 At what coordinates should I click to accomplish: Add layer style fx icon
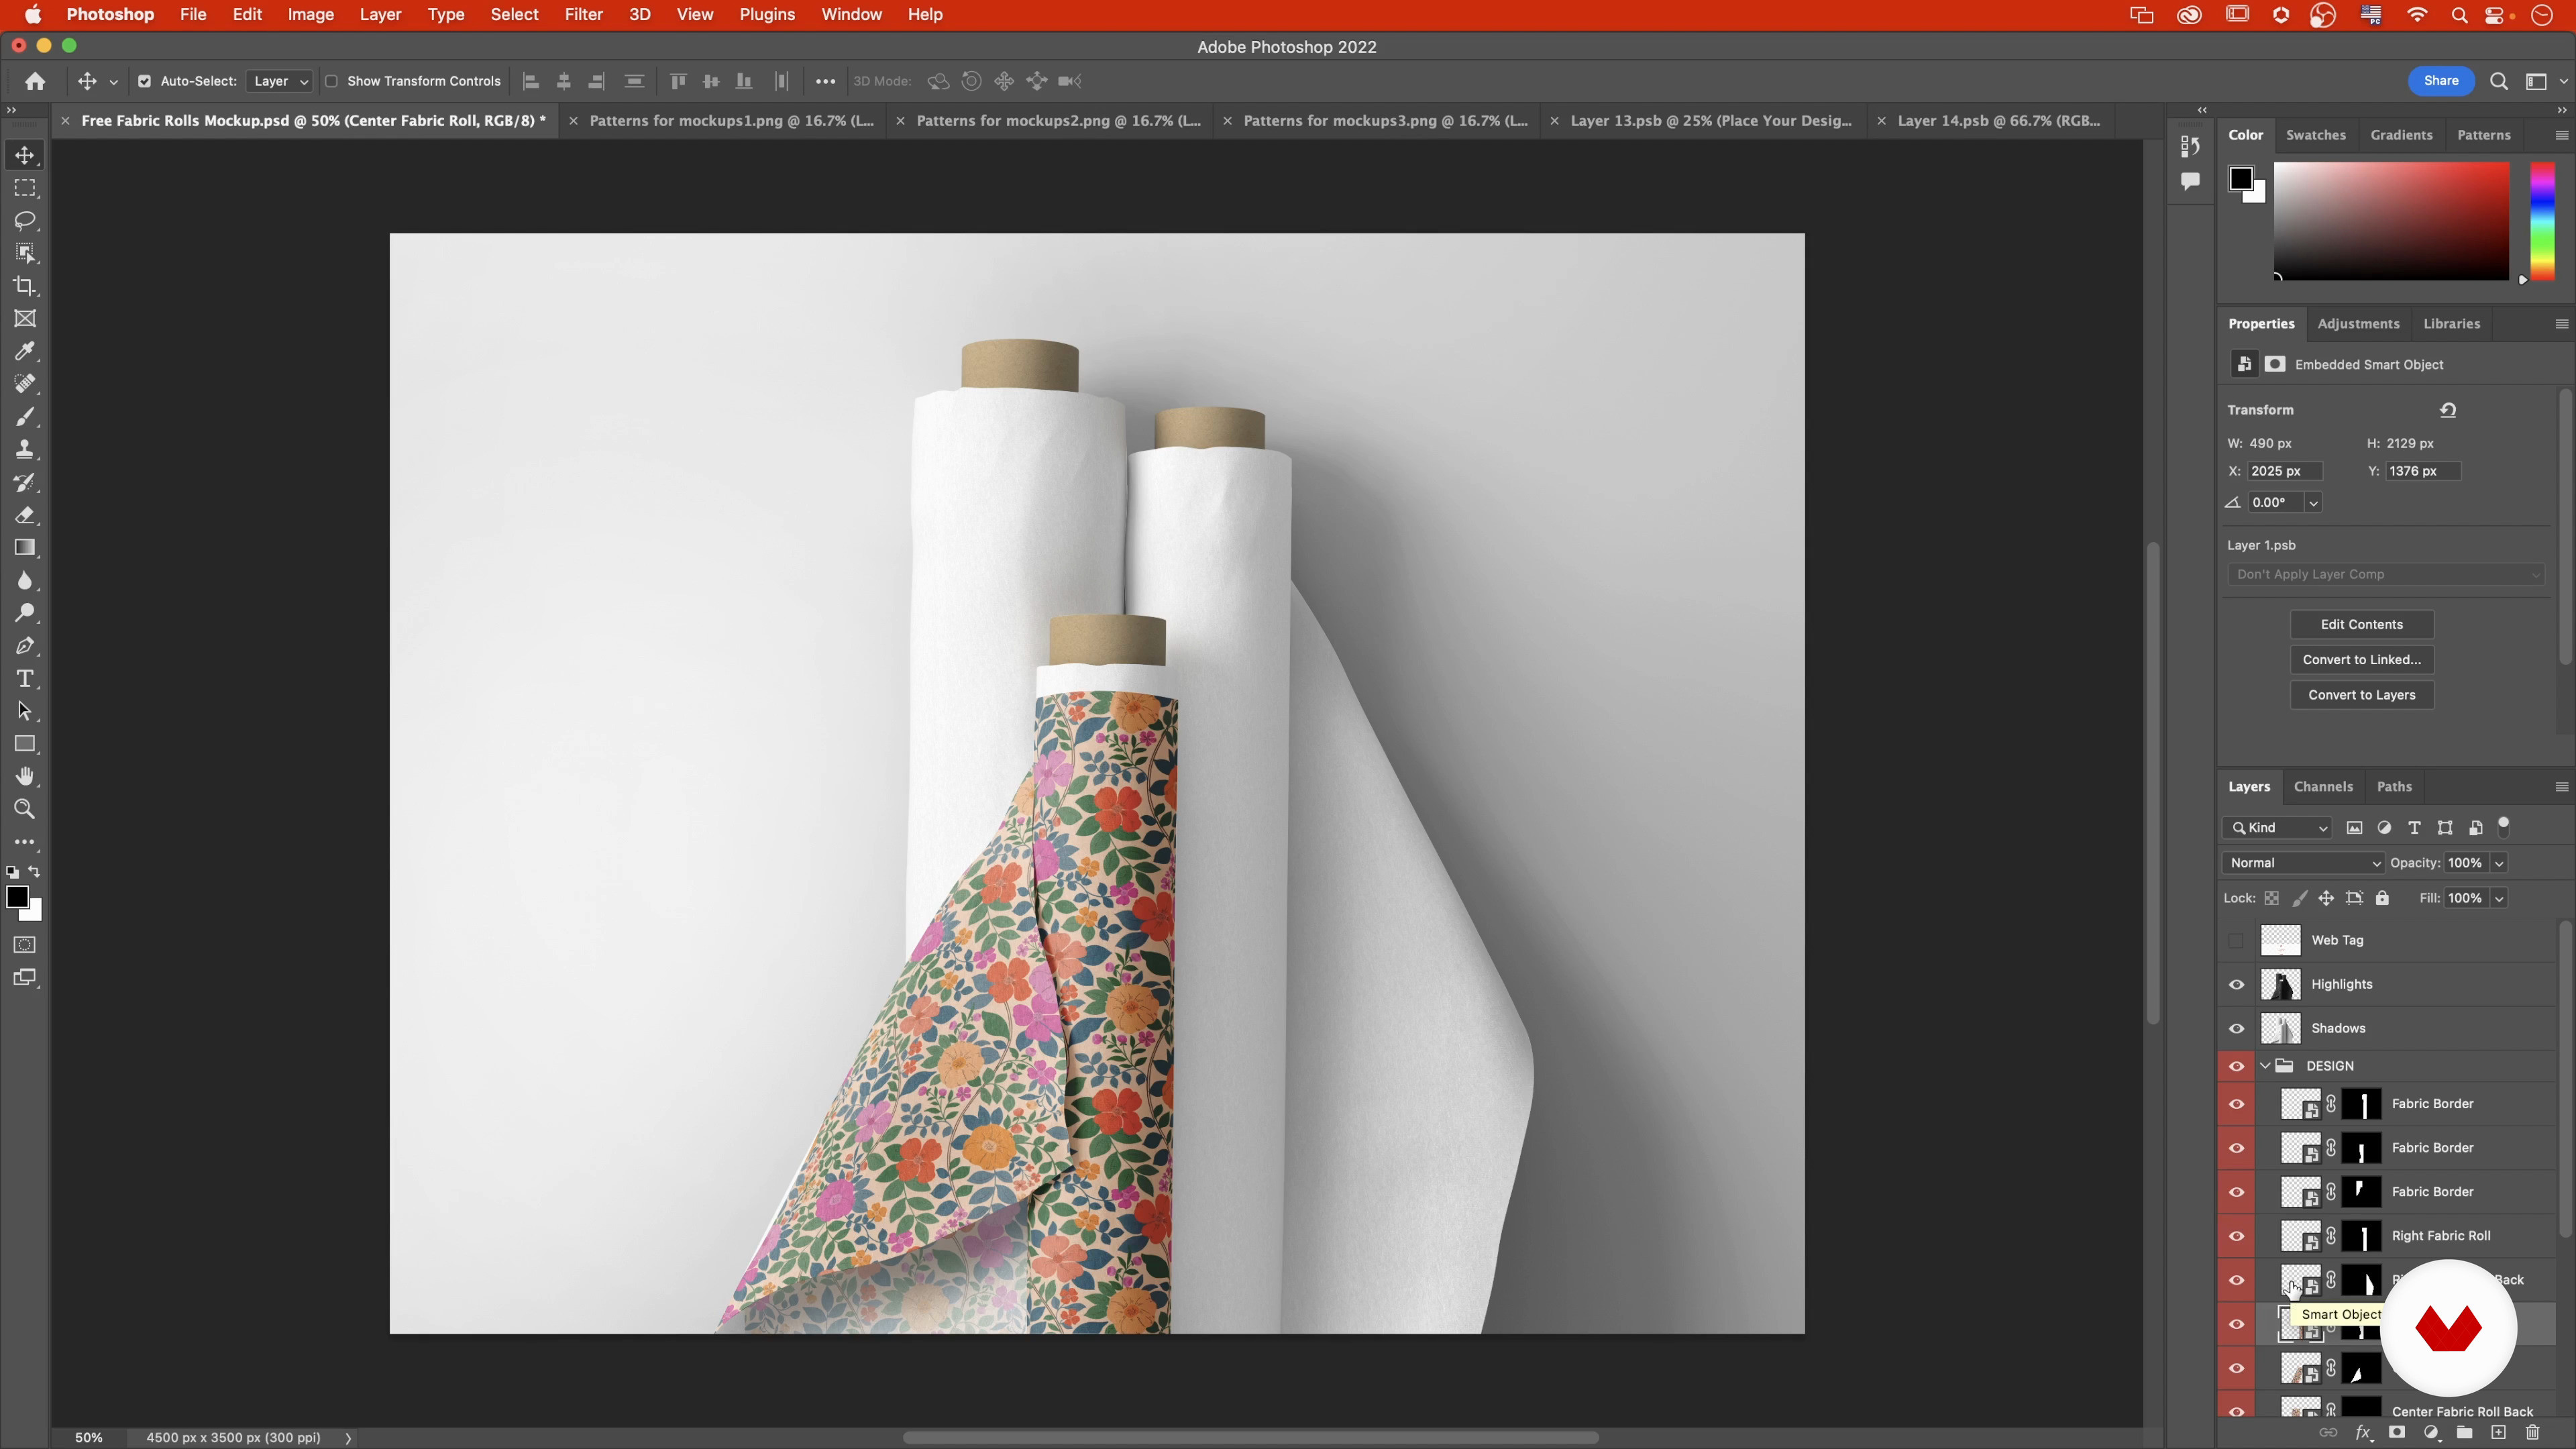point(2363,1433)
